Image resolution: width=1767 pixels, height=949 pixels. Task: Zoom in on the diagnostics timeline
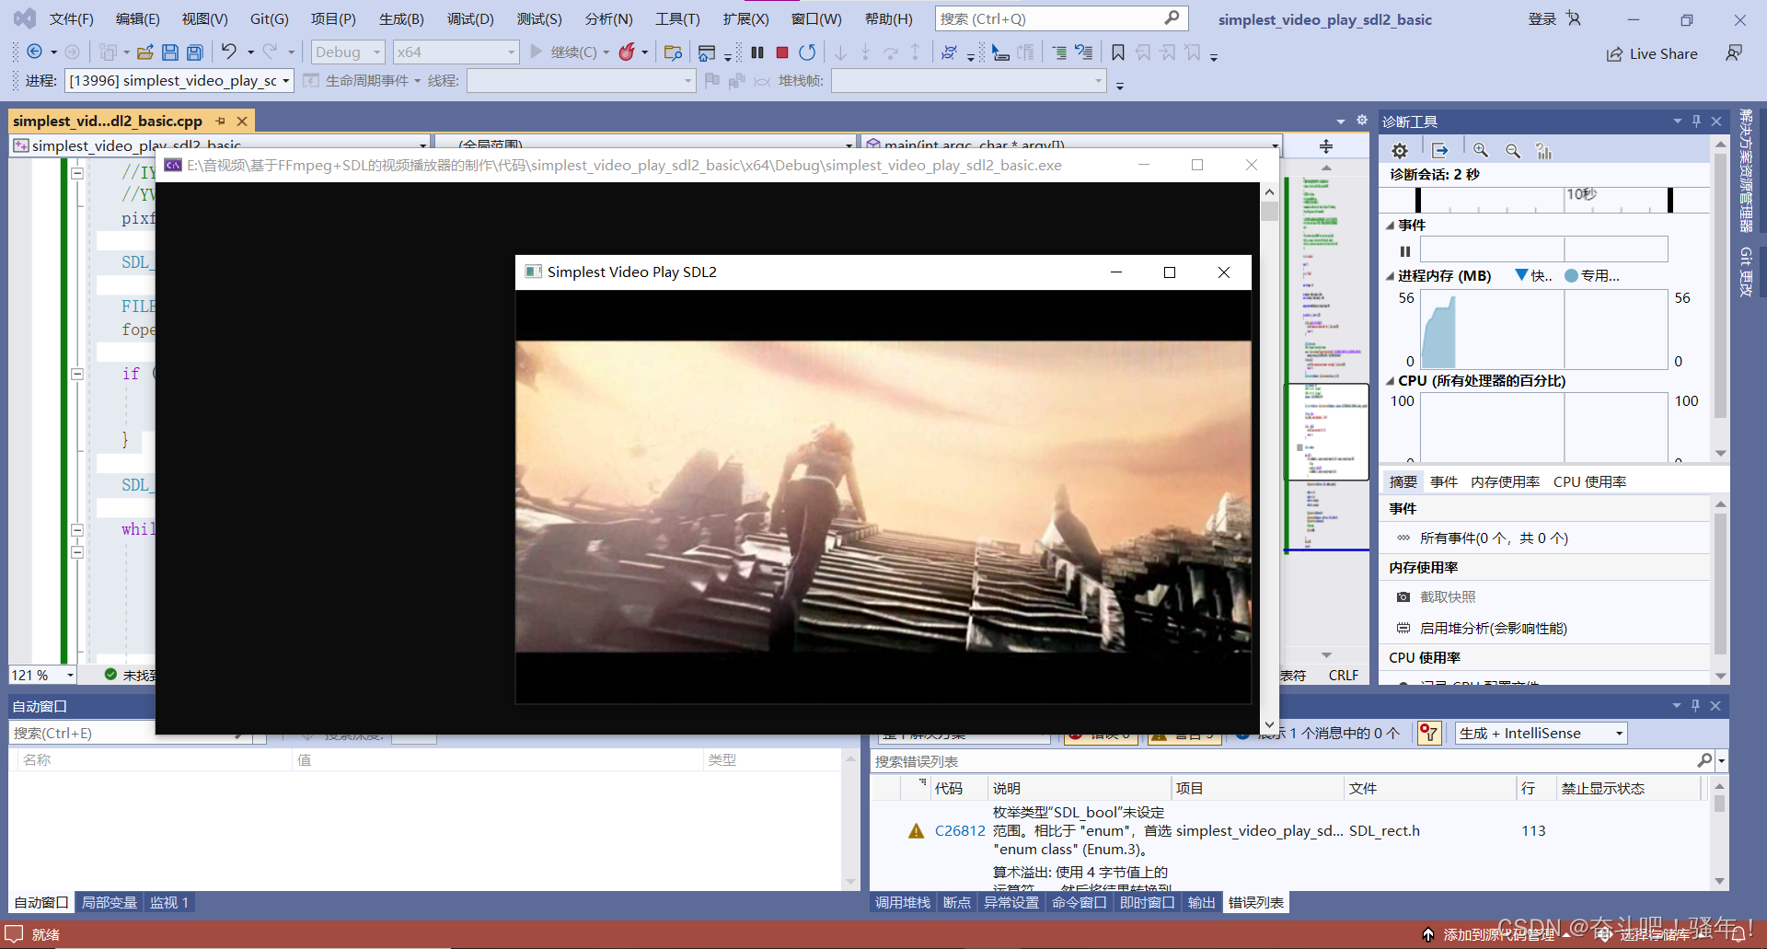pos(1481,151)
